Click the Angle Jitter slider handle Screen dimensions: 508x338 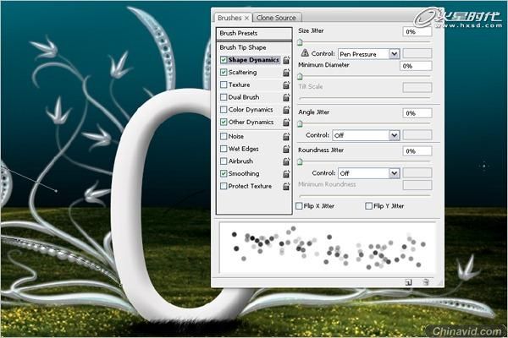[300, 123]
